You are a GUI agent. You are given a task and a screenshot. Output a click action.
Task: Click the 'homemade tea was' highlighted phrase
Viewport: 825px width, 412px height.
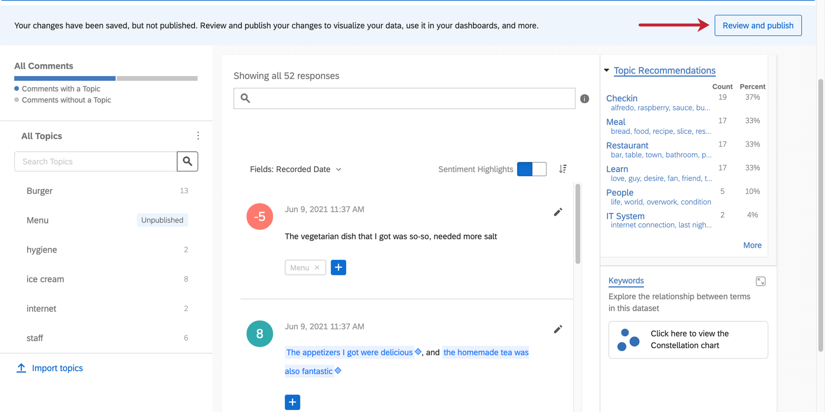coord(486,352)
